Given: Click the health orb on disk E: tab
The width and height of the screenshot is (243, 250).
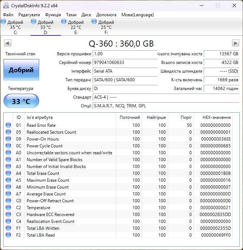Looking at the screenshot, I should [x=64, y=21].
